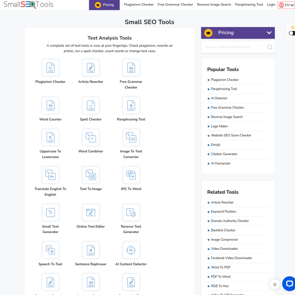Open the Word Counter tool icon
Viewport: 295px width, 295px height.
(x=50, y=105)
